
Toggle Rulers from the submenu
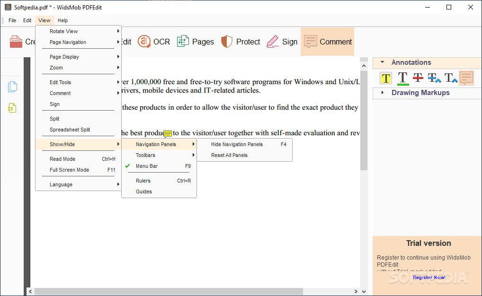tap(159, 181)
